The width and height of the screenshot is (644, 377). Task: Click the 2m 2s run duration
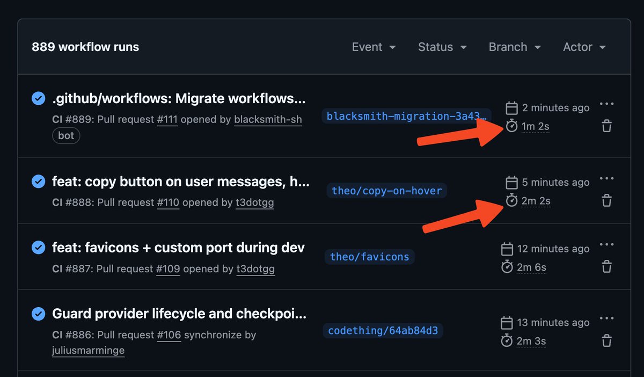tap(536, 201)
